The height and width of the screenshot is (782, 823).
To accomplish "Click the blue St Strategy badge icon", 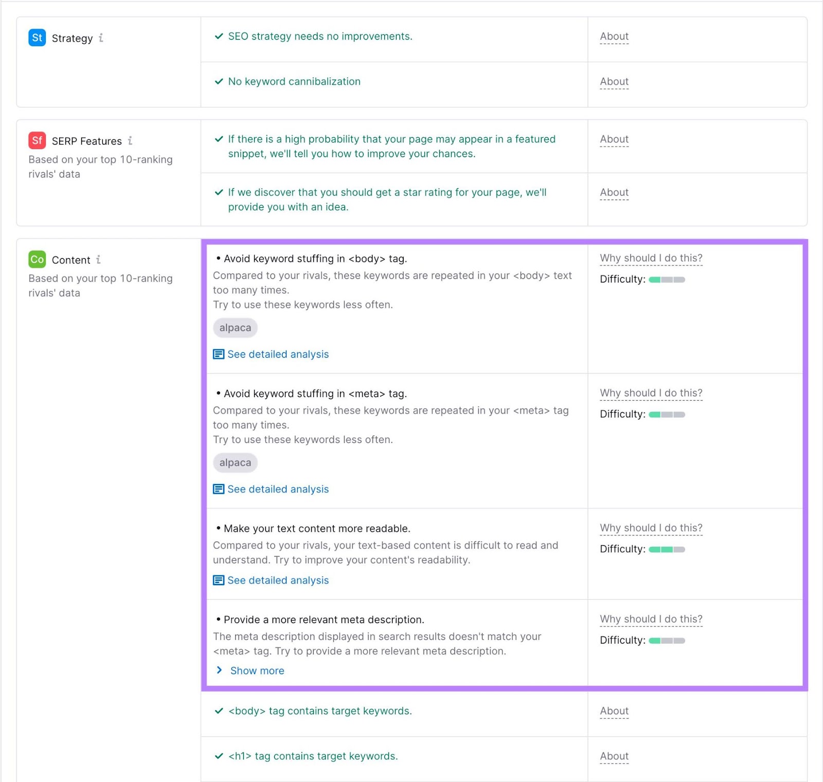I will (37, 38).
